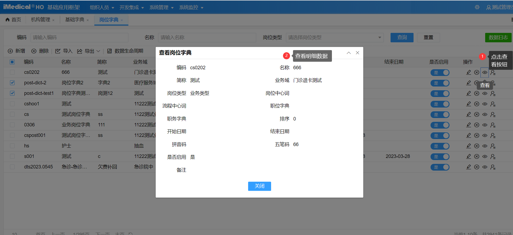Focus the 名称 name input field
Screen dimensions: 513x235
point(207,37)
